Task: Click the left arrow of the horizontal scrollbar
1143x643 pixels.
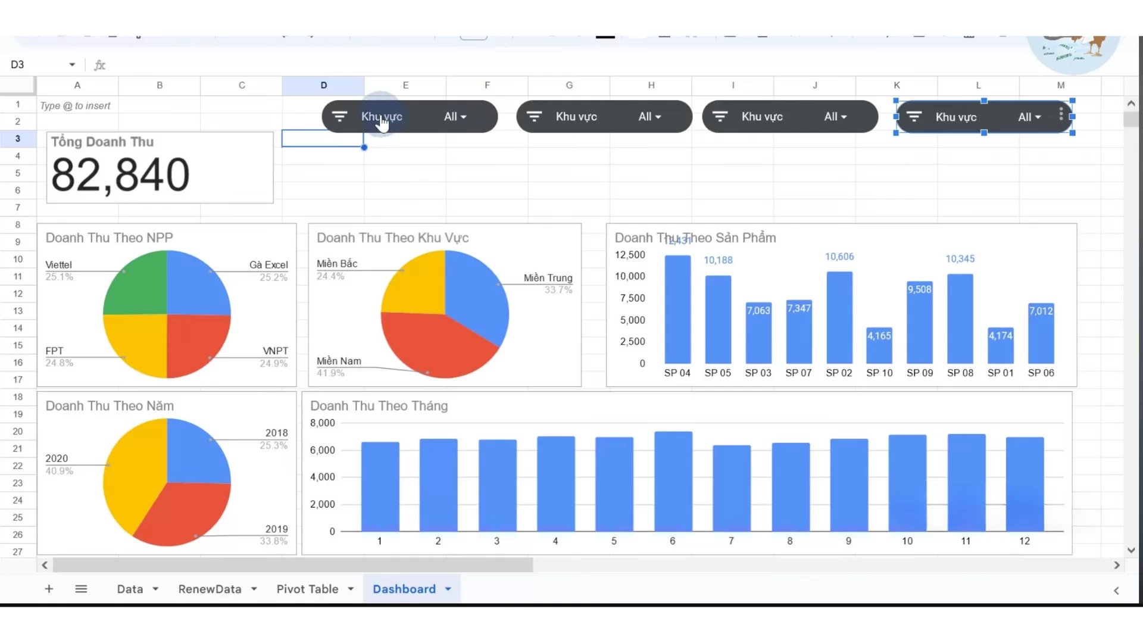Action: click(45, 565)
